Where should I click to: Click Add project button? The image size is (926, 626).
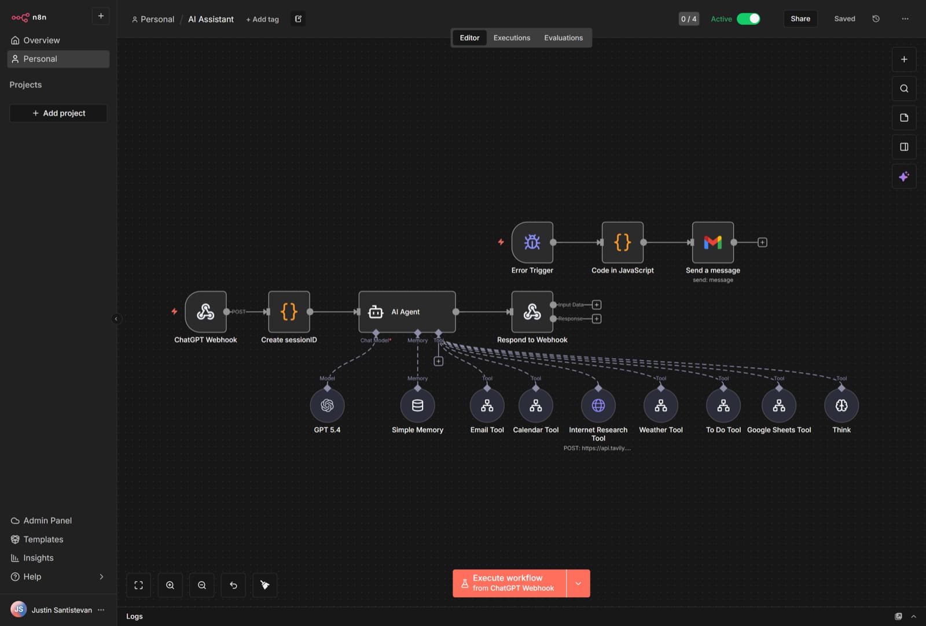tap(58, 113)
